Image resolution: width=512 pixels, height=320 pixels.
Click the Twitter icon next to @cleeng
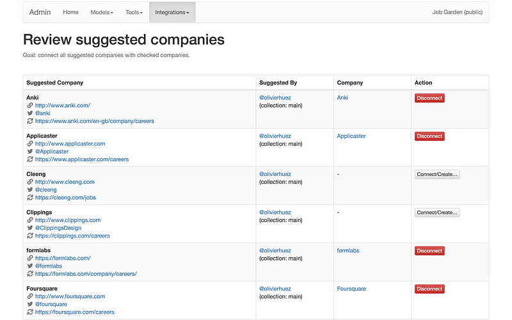(x=29, y=189)
